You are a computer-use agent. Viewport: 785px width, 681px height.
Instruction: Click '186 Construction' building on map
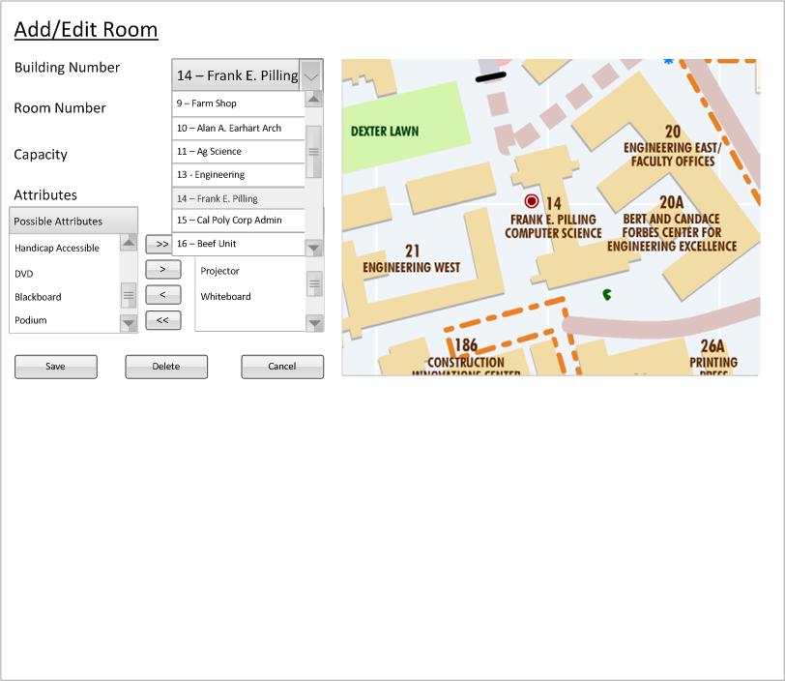coord(466,356)
